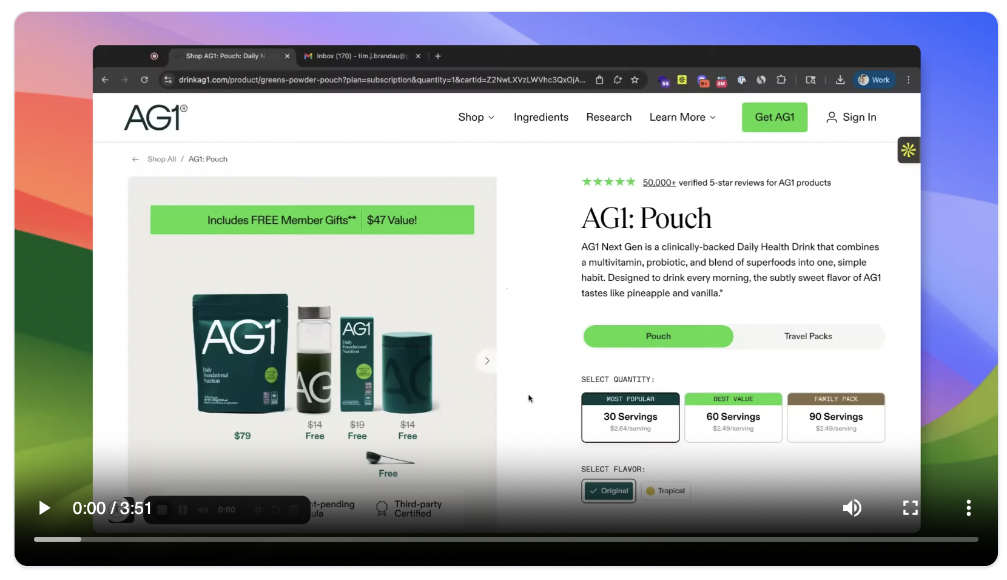Choose 60 Servings best value

pos(733,417)
